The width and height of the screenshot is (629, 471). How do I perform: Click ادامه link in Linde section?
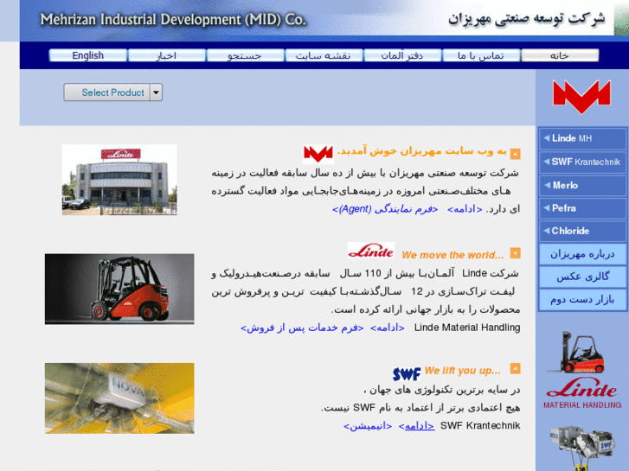[387, 328]
